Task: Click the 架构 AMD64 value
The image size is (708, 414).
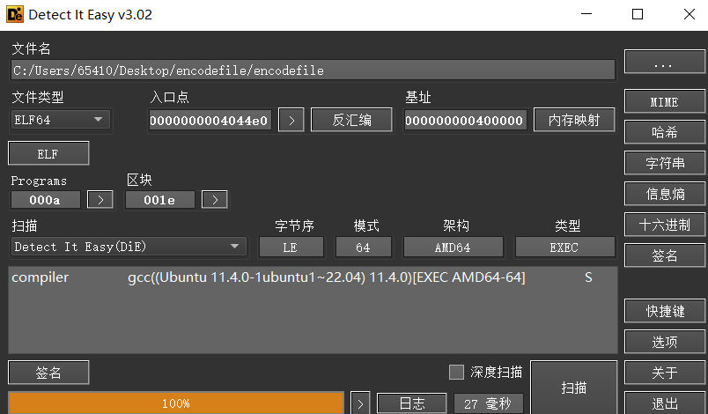Action: (x=453, y=248)
